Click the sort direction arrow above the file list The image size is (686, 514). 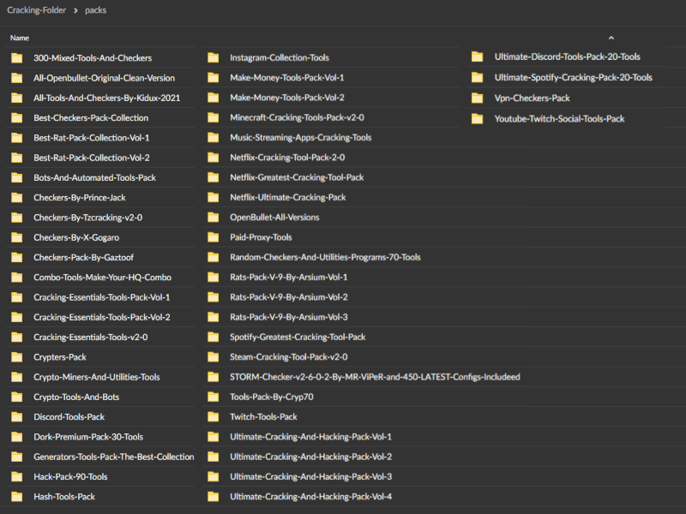[x=611, y=38]
